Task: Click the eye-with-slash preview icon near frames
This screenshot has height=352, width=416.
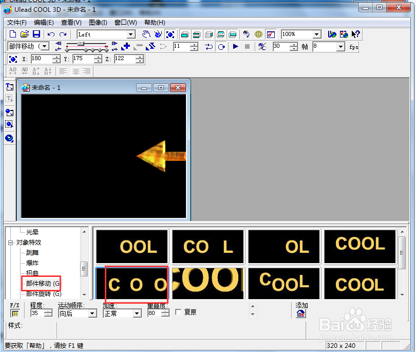Action: click(262, 46)
